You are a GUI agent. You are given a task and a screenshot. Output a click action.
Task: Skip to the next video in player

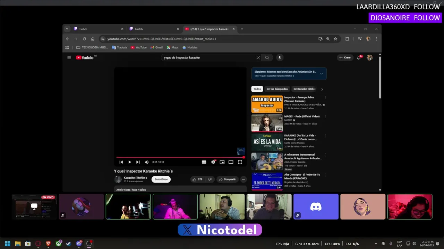coord(138,162)
